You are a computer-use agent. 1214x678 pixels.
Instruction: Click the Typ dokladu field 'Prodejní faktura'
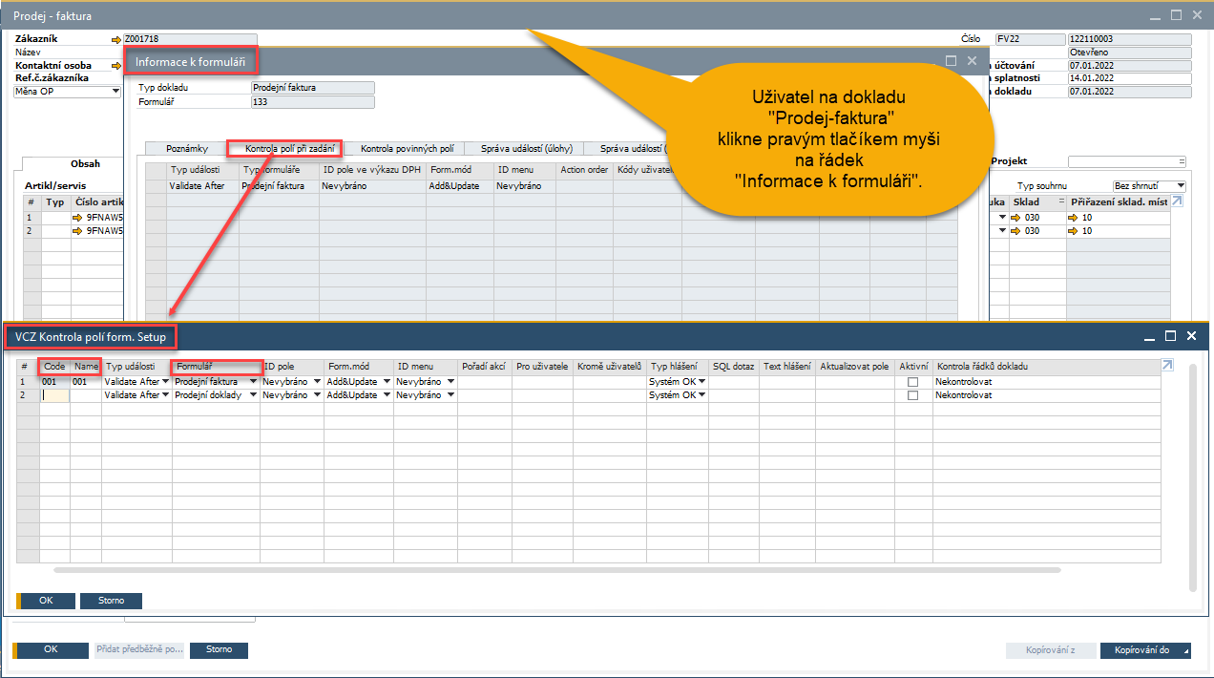click(x=312, y=87)
